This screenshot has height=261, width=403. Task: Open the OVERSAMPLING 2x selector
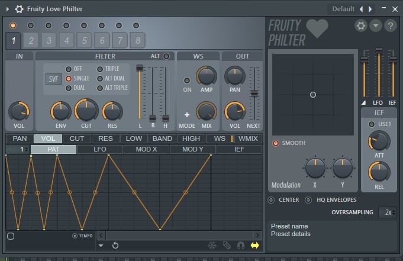[388, 212]
